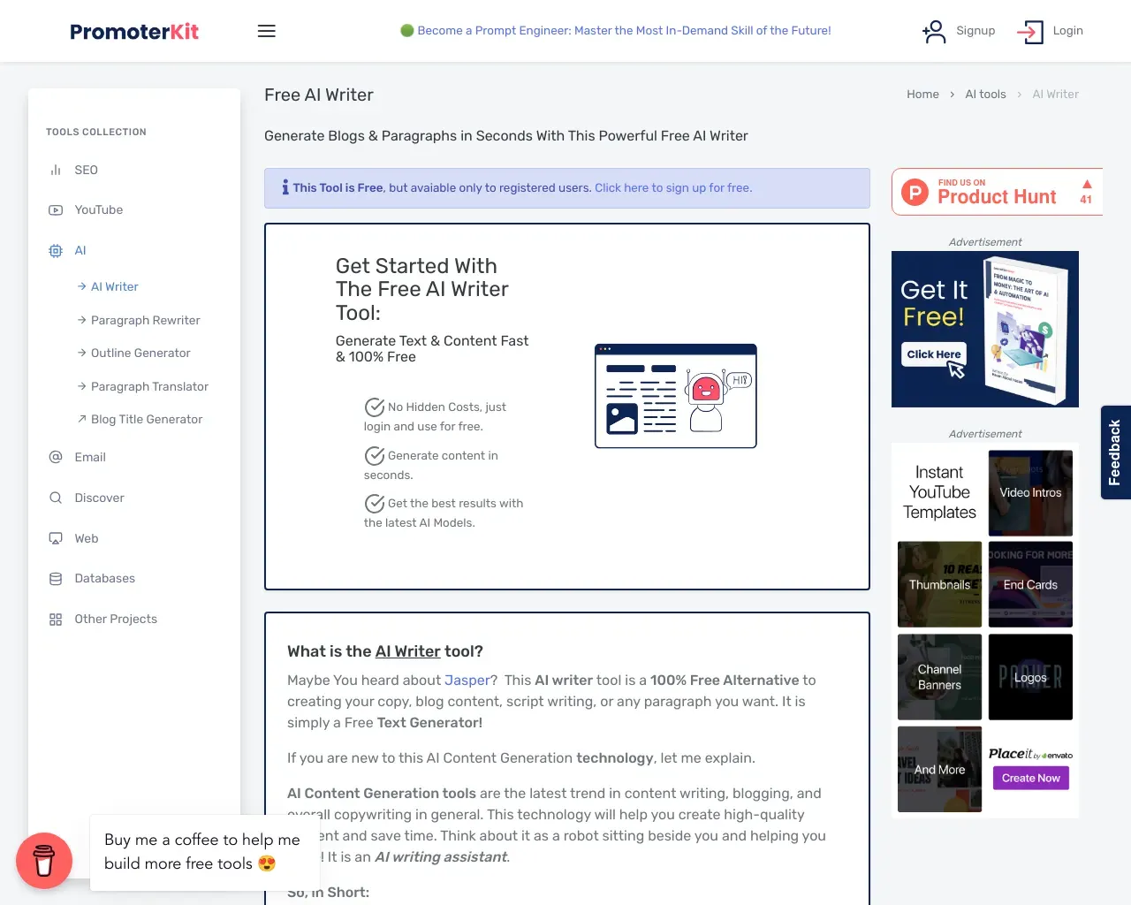Click the Product Hunt P logo

pyautogui.click(x=915, y=192)
